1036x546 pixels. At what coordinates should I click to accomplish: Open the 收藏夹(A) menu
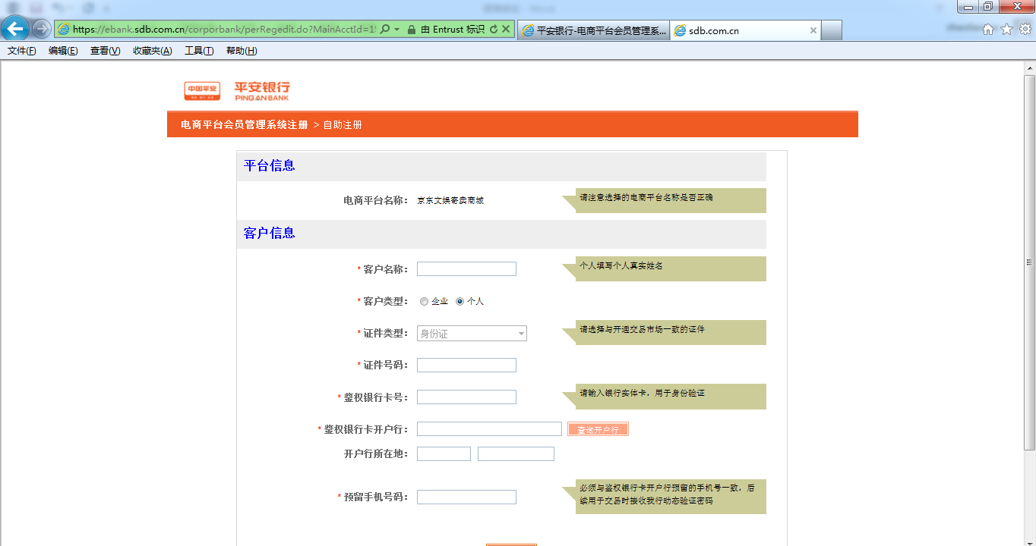pos(152,51)
